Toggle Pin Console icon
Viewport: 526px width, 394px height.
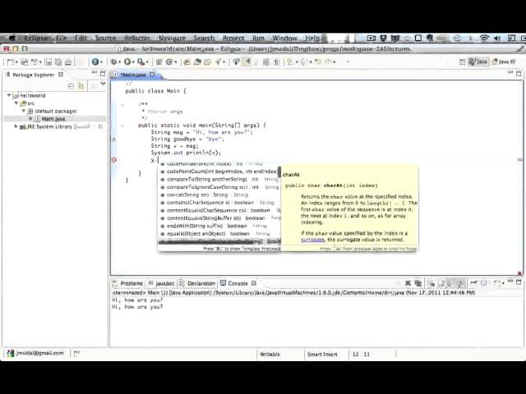pyautogui.click(x=473, y=283)
